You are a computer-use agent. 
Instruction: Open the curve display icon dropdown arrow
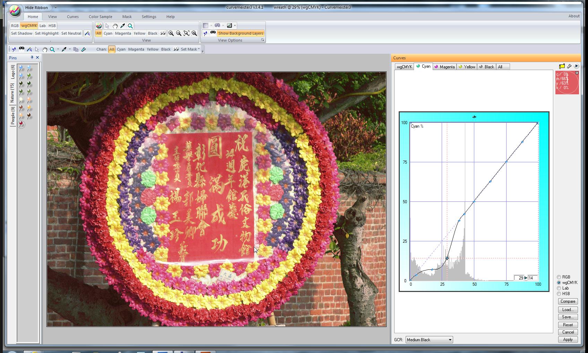235,26
